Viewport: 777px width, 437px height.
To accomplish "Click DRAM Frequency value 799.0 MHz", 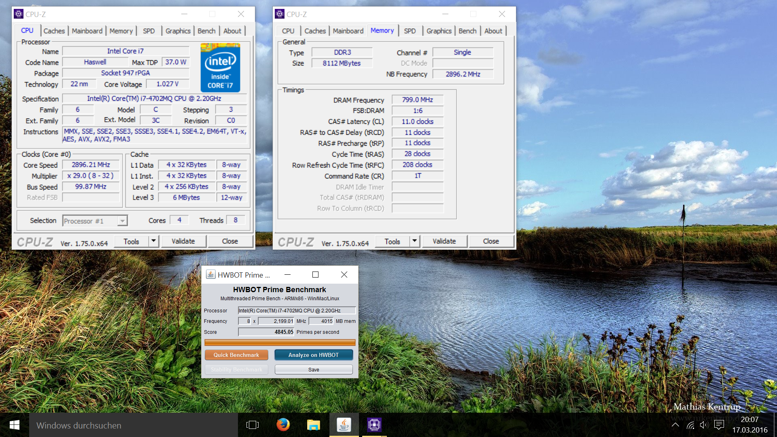I will coord(418,100).
